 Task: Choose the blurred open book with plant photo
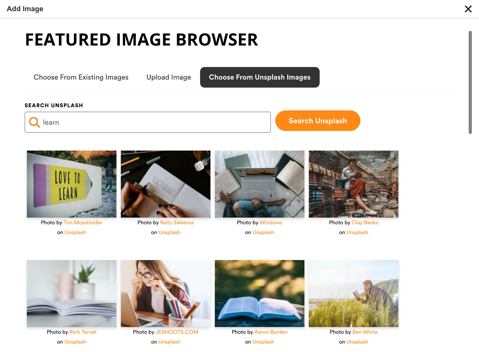tap(72, 293)
